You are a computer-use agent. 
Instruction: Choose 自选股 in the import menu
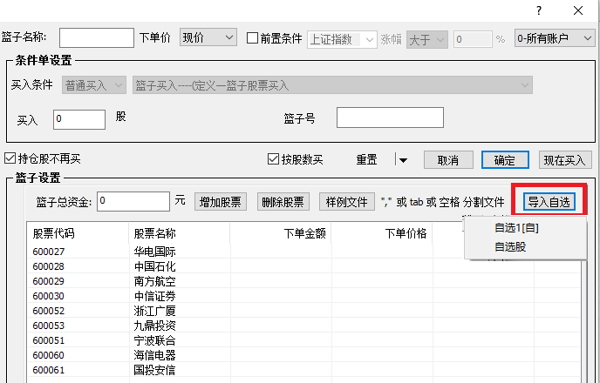click(509, 247)
